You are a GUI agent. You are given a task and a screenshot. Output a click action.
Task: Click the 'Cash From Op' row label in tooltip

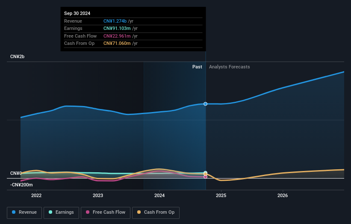79,44
